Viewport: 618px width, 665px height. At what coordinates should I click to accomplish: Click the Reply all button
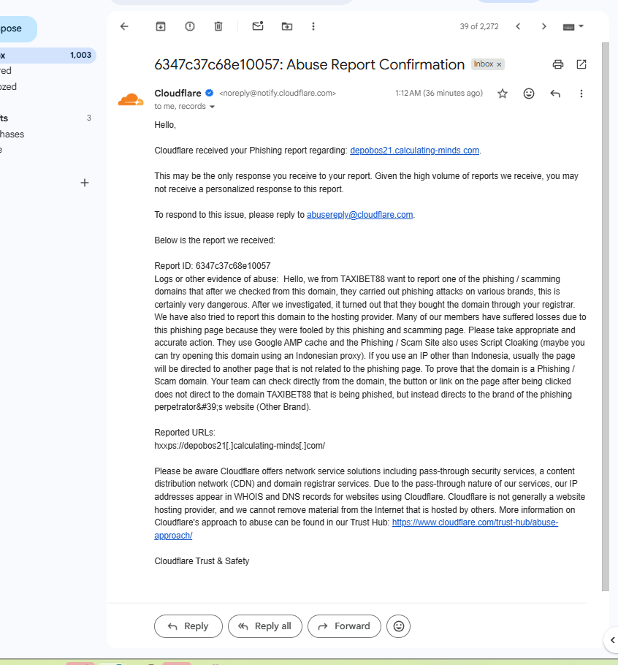coord(265,626)
